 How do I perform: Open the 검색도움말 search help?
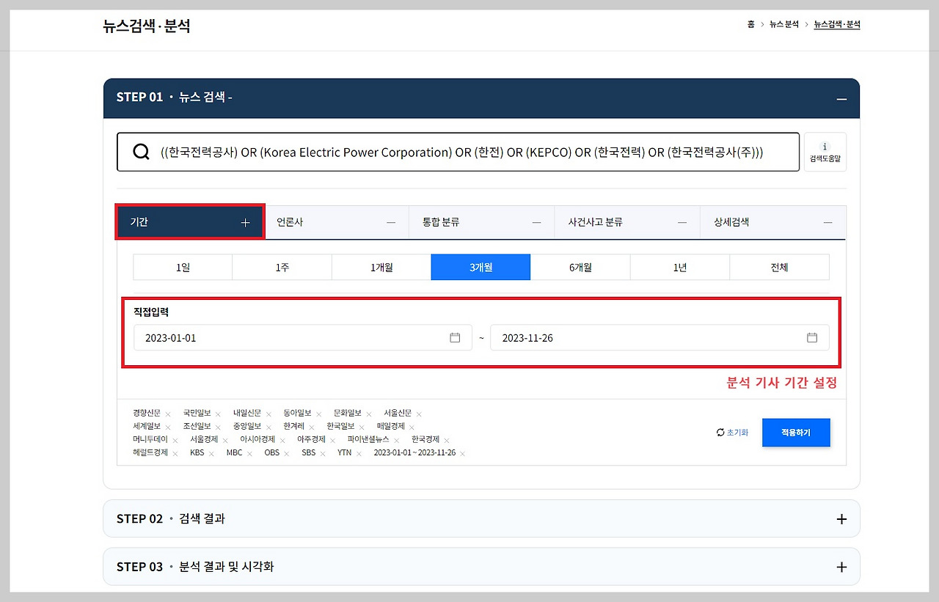(825, 152)
